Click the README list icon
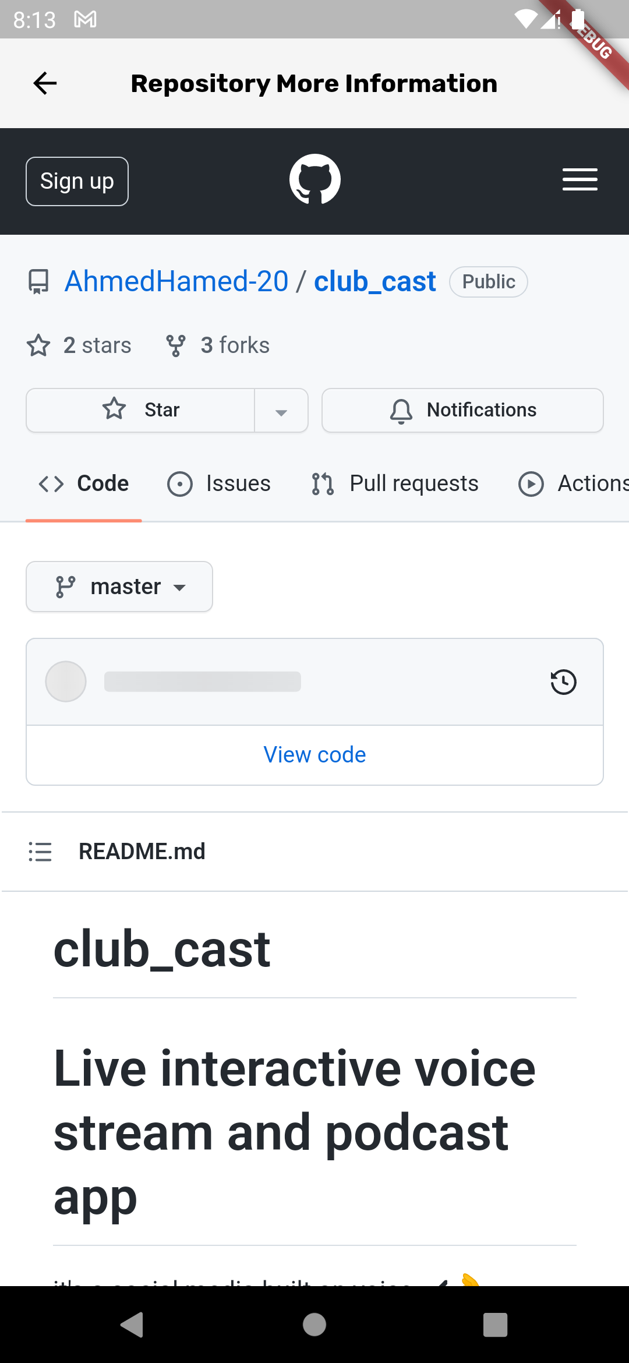This screenshot has width=629, height=1363. click(x=40, y=852)
